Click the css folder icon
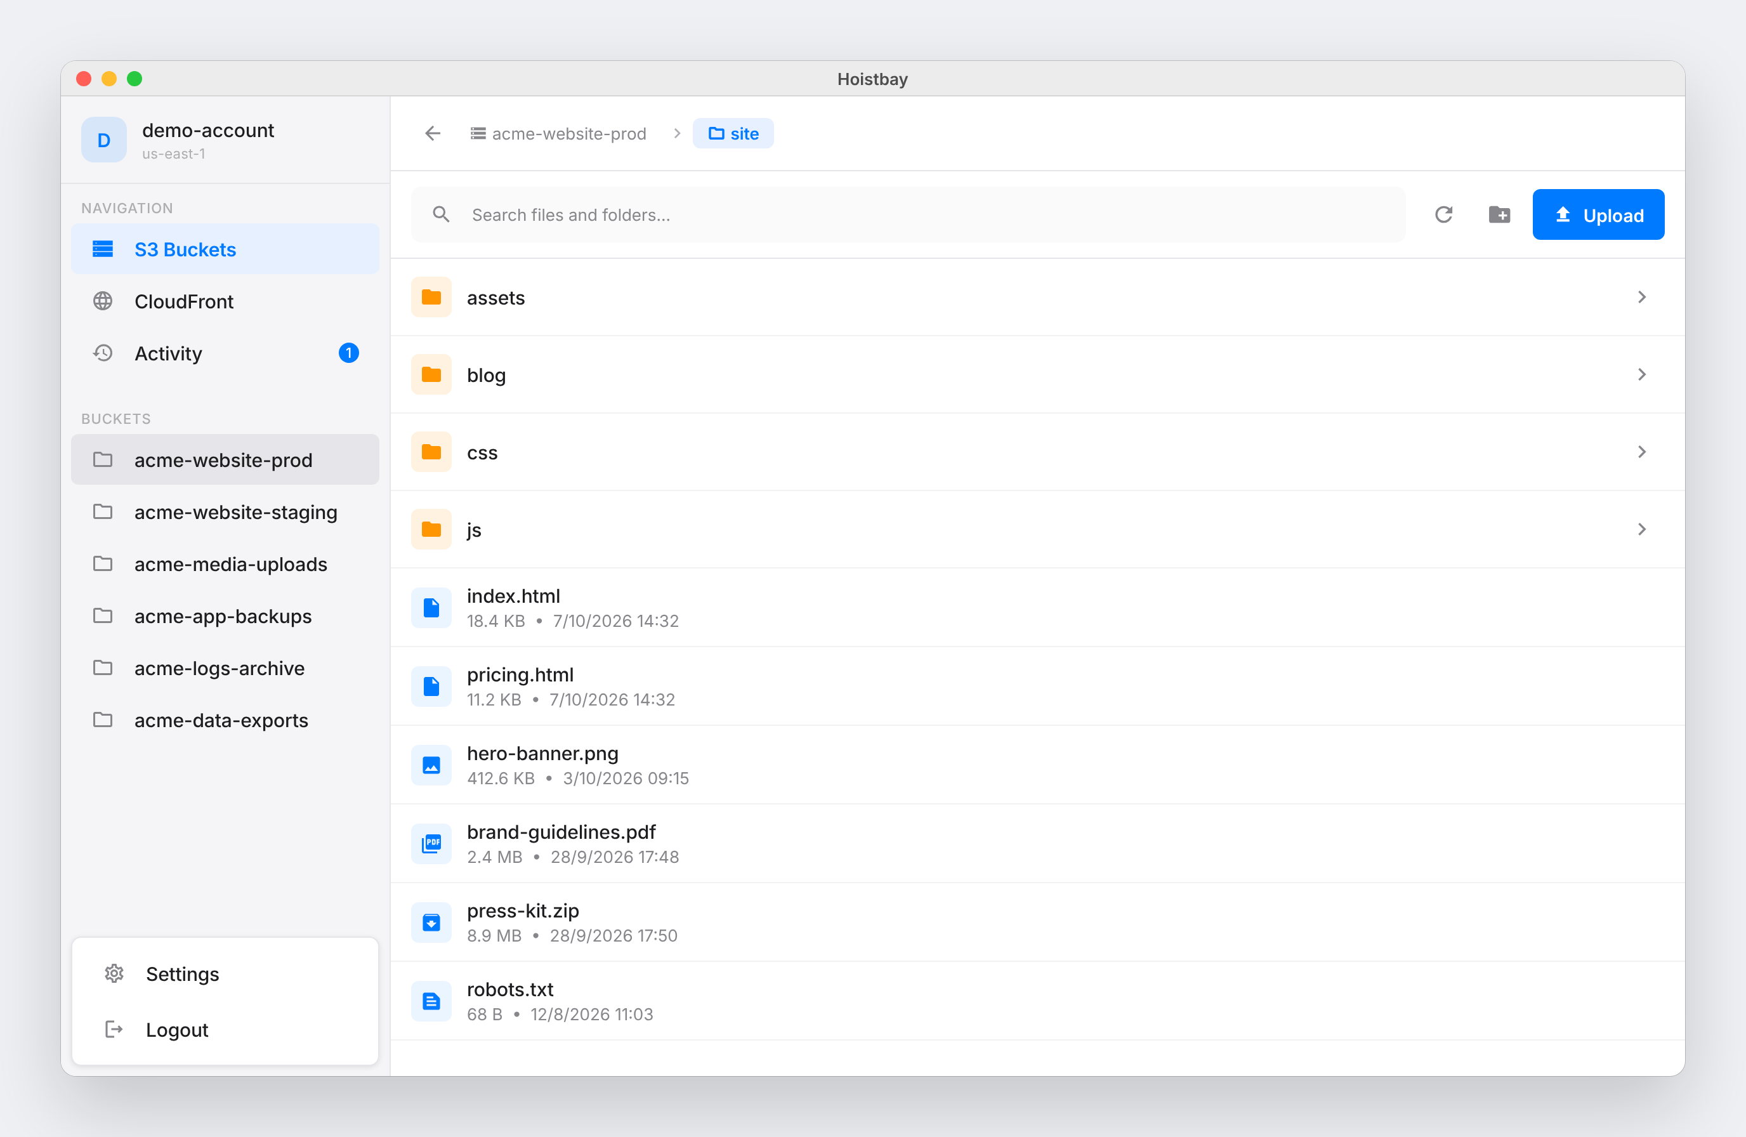Screen dimensions: 1746x1137 point(431,452)
